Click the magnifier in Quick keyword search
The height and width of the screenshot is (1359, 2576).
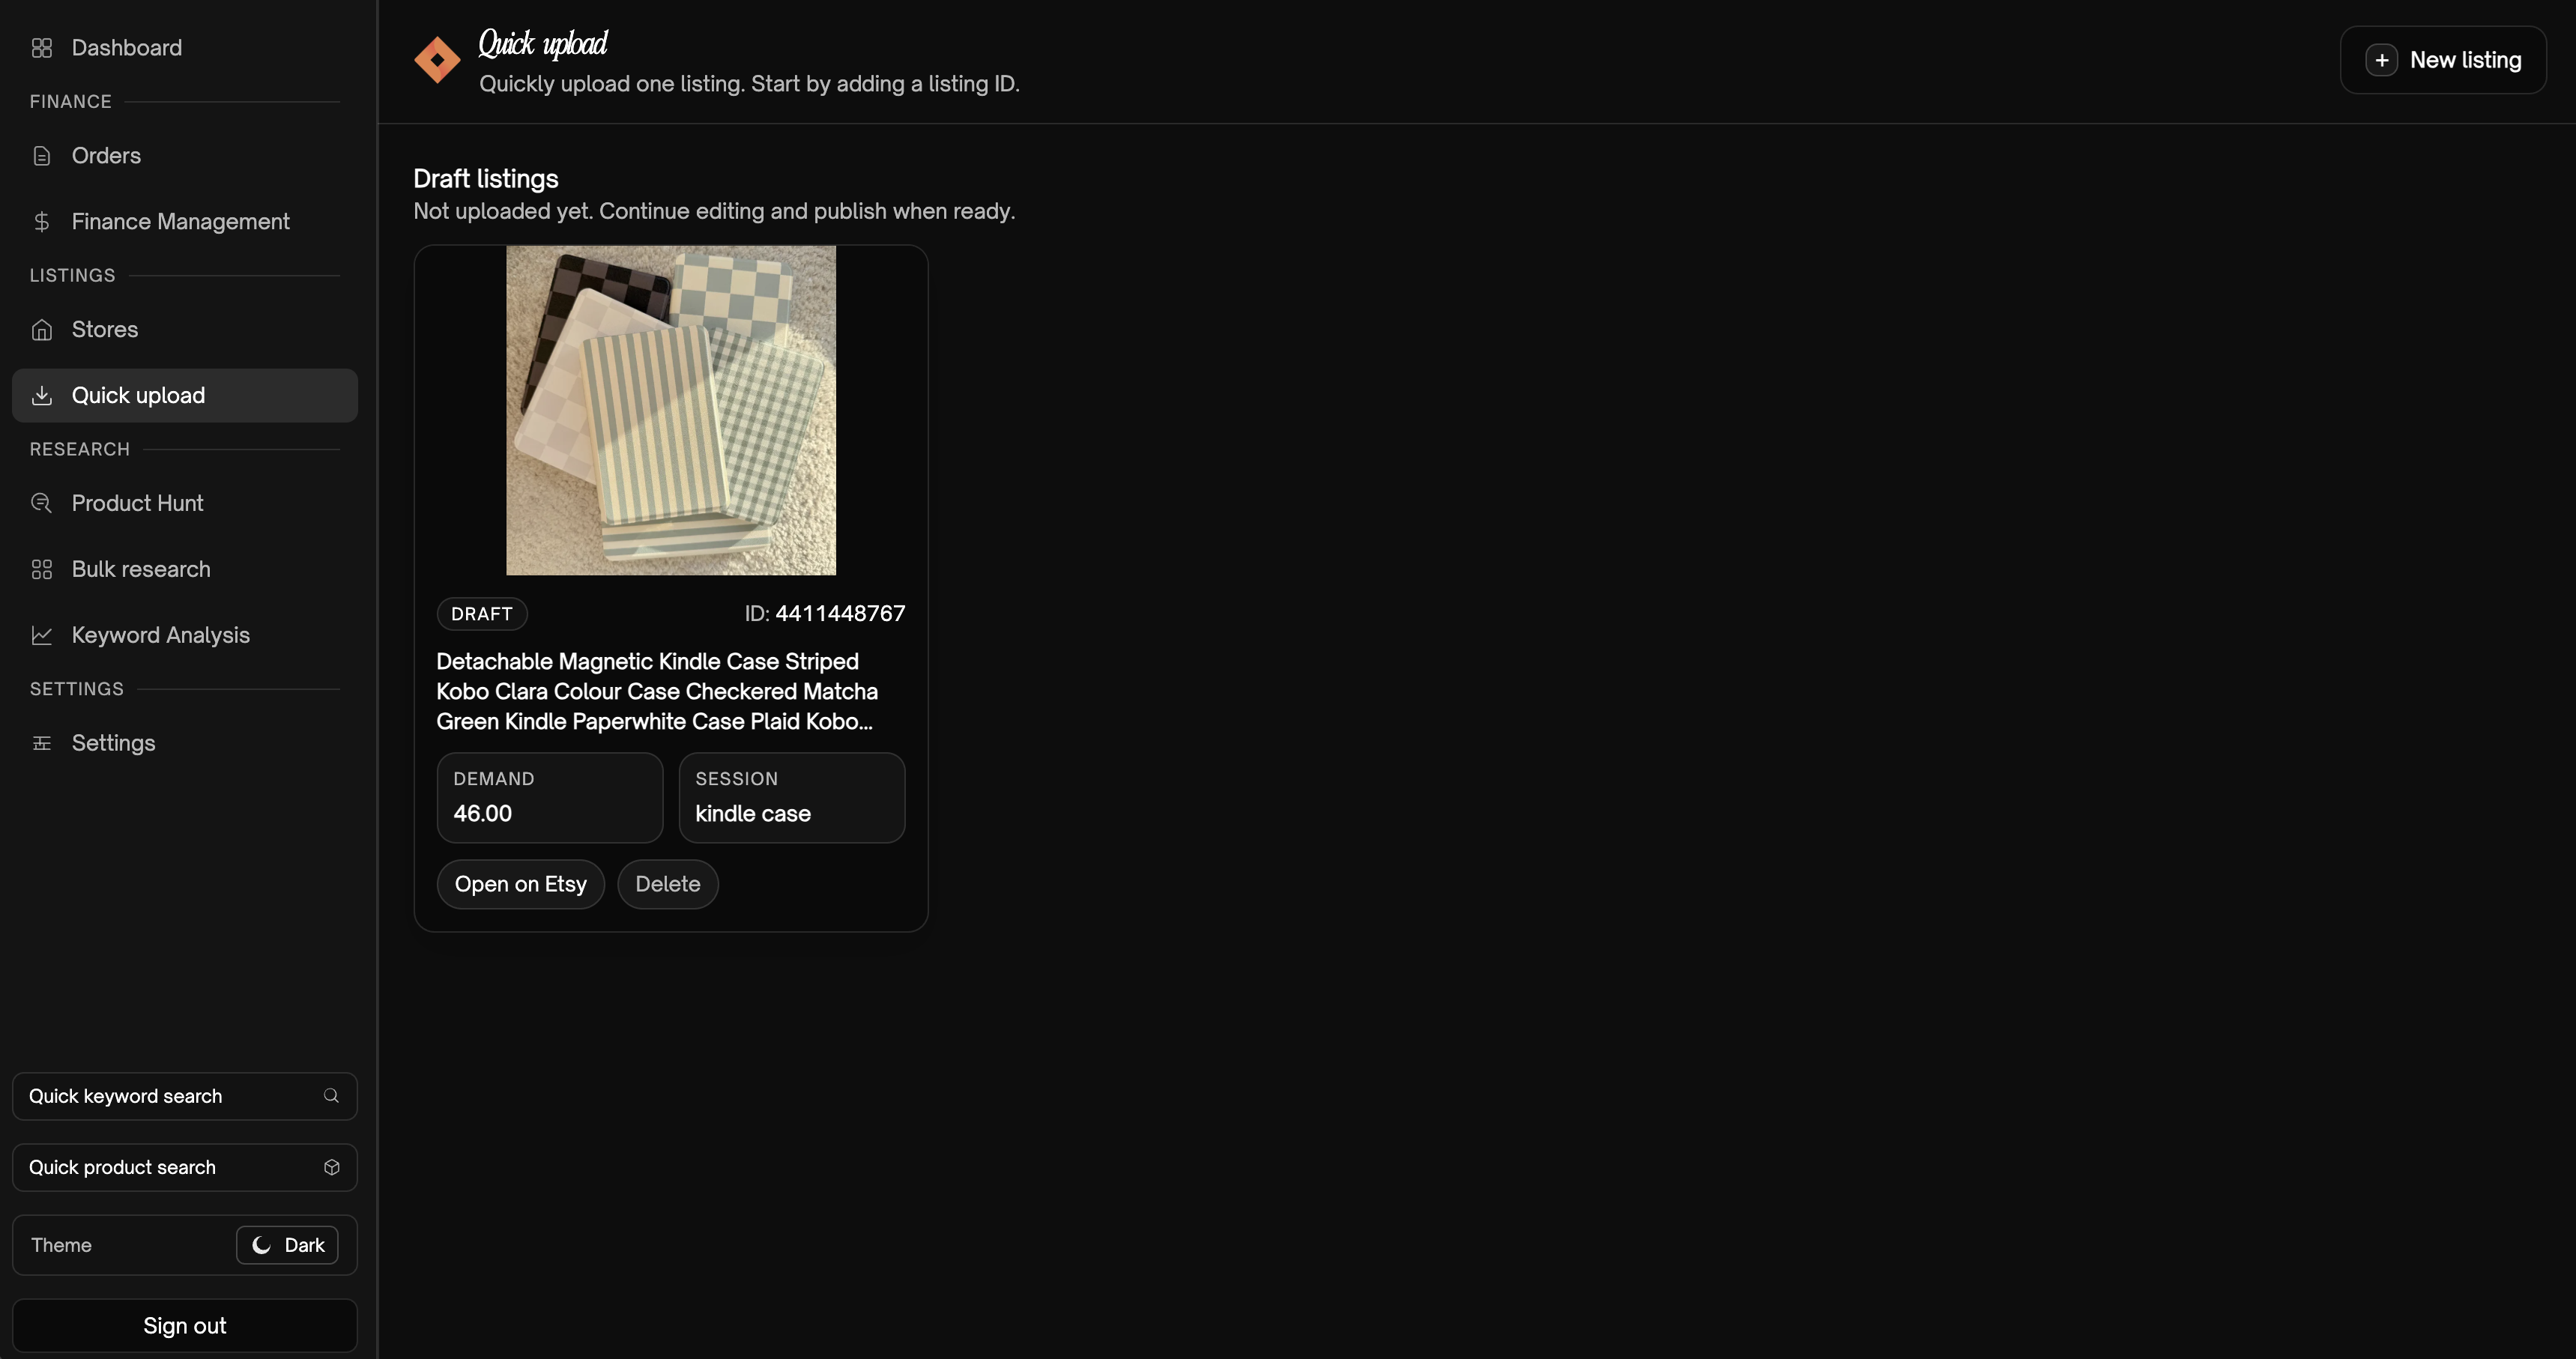coord(331,1096)
